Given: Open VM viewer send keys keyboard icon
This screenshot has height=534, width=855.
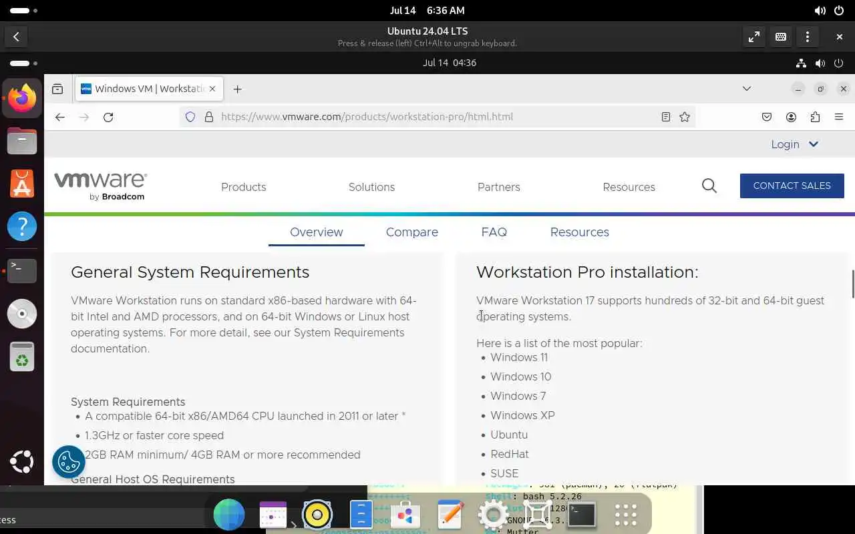Looking at the screenshot, I should pyautogui.click(x=781, y=37).
